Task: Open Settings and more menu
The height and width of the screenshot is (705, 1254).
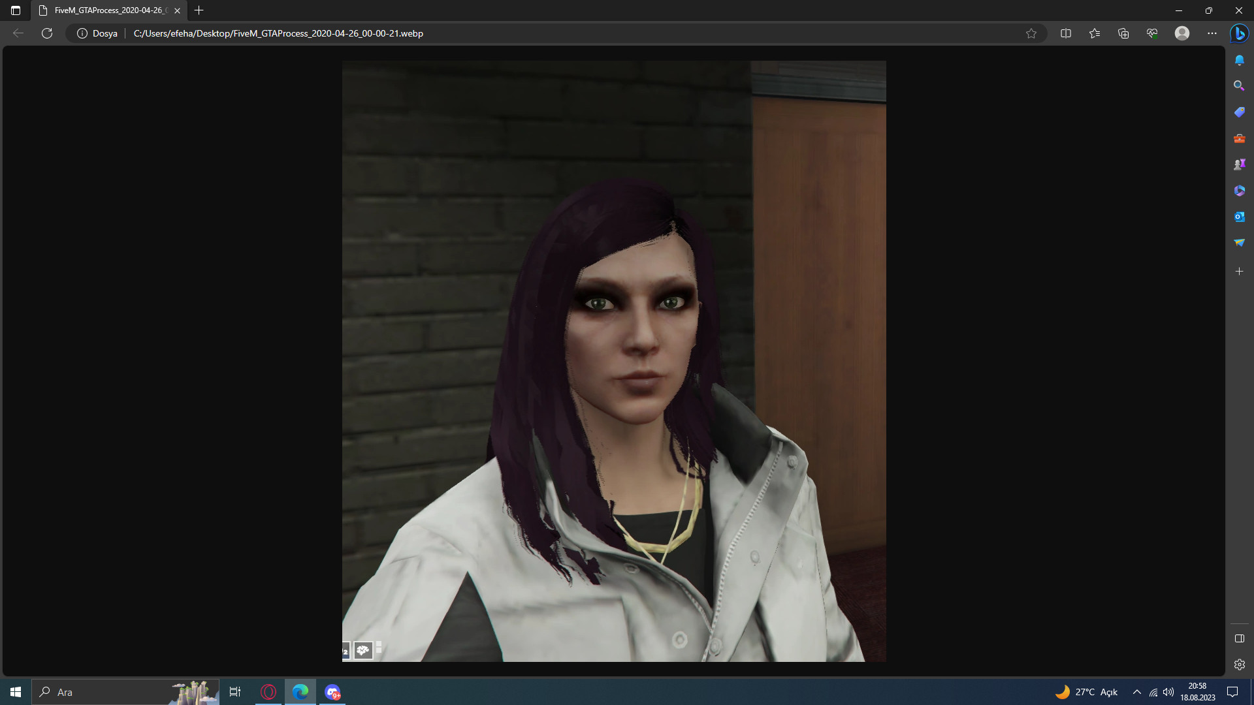Action: 1212,33
